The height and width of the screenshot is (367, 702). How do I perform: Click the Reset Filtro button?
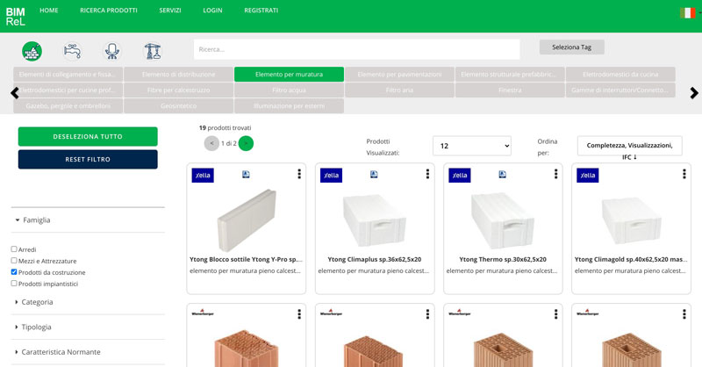88,159
